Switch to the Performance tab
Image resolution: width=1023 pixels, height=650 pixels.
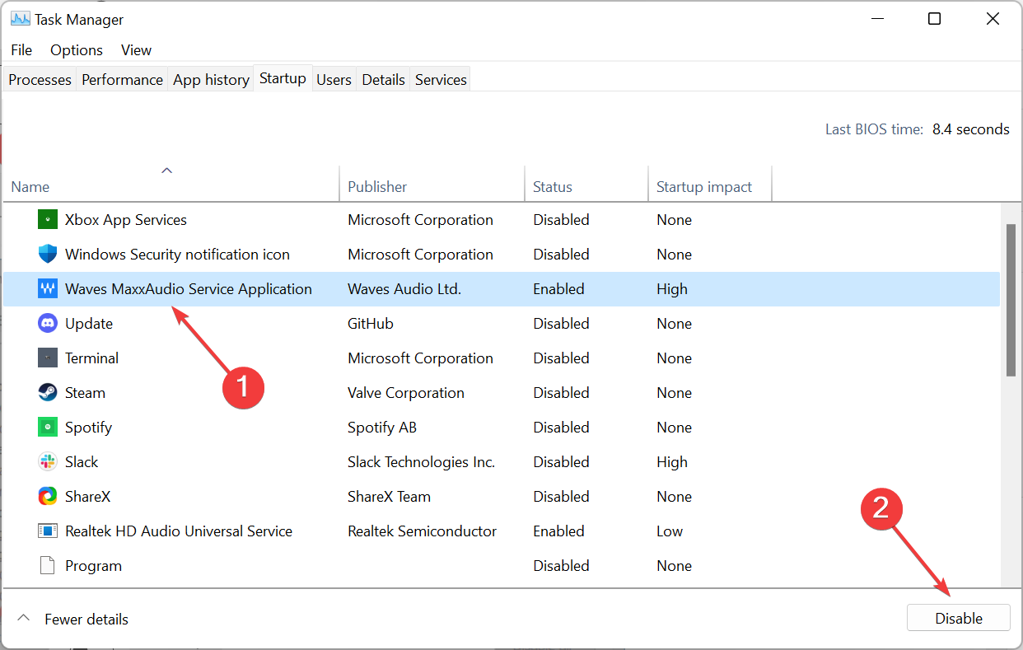[x=122, y=80]
